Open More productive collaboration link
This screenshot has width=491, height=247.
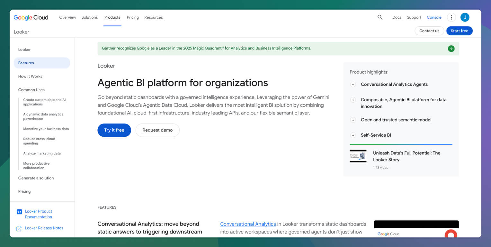click(x=36, y=166)
